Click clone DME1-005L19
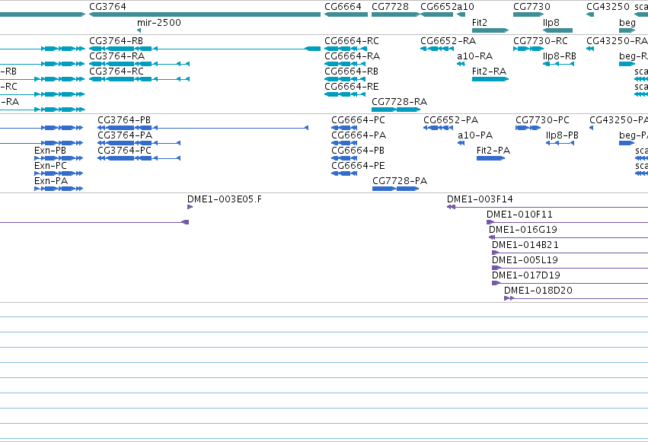Screen dimensions: 648x442 (570, 269)
